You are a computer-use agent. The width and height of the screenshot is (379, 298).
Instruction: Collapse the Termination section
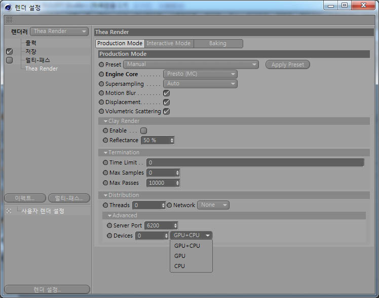105,152
